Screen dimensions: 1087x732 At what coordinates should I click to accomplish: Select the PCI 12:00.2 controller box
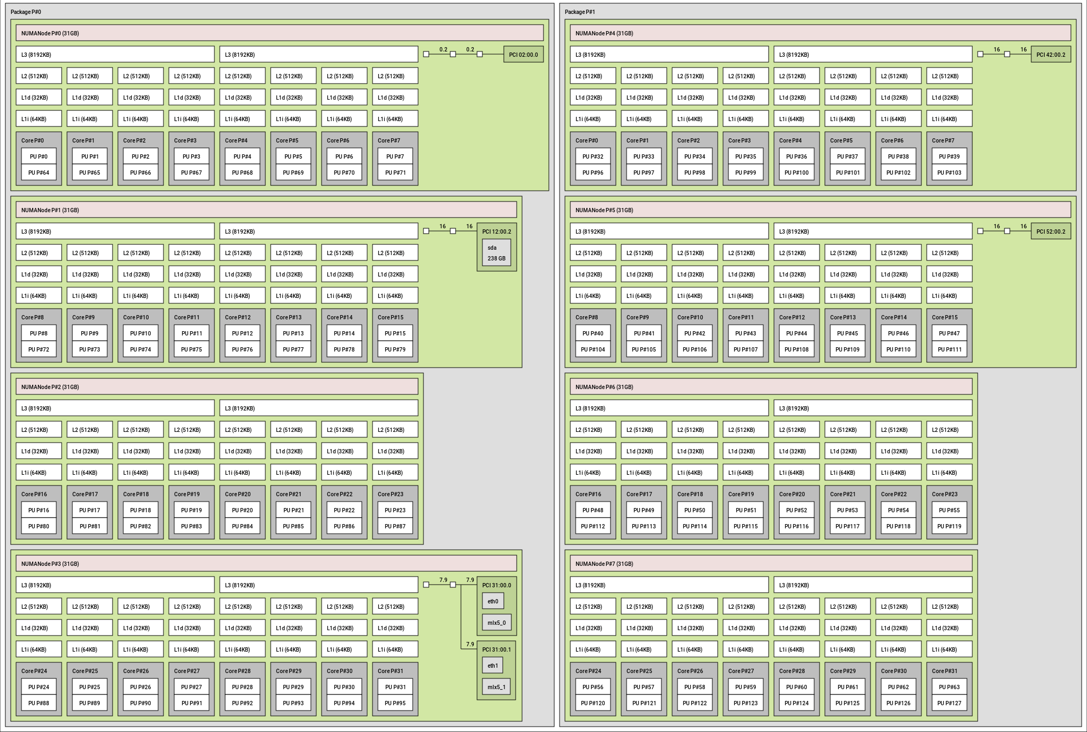496,231
